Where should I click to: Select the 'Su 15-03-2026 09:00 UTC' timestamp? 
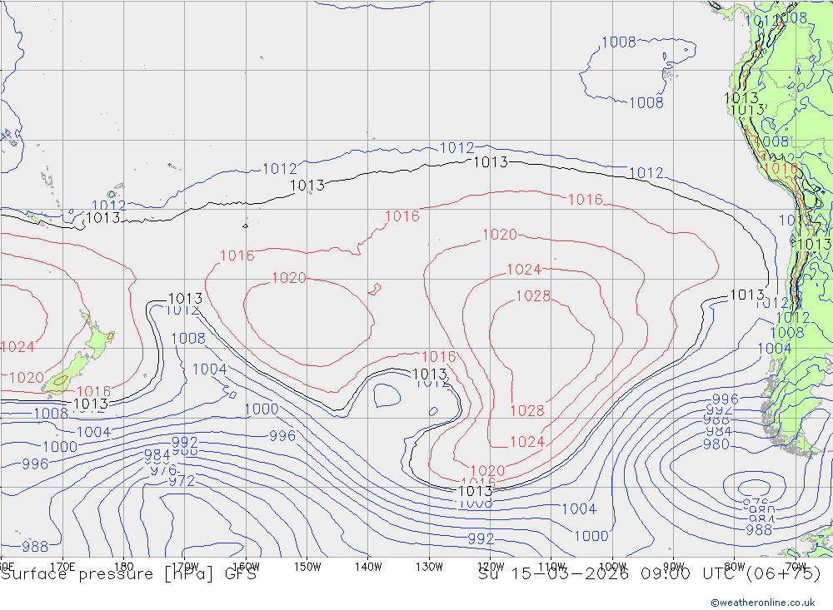pos(610,574)
